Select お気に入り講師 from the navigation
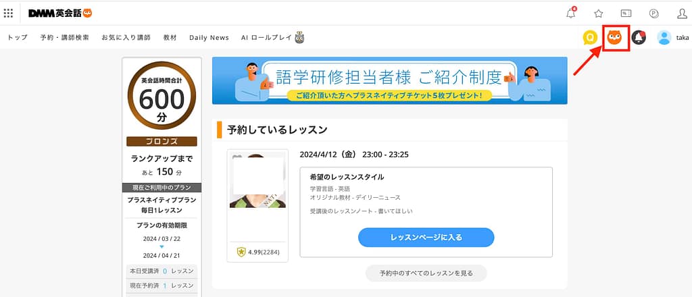Screen dimensions: 692x297 (x=126, y=38)
